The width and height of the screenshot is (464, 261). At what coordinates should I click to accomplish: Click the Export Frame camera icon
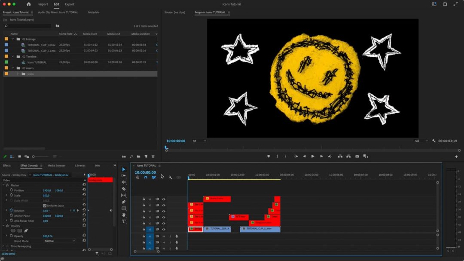(x=357, y=157)
